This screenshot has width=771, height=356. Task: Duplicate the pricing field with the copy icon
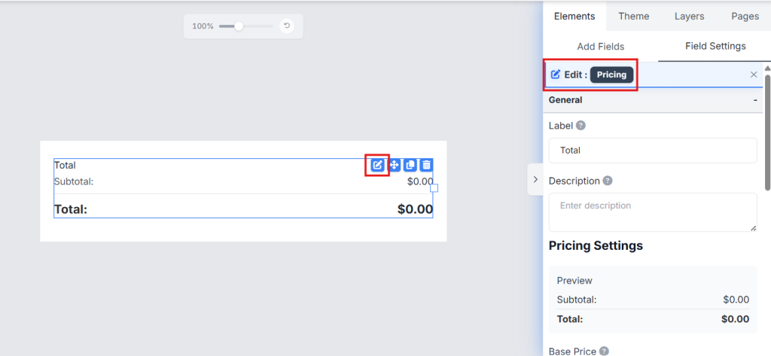[410, 165]
